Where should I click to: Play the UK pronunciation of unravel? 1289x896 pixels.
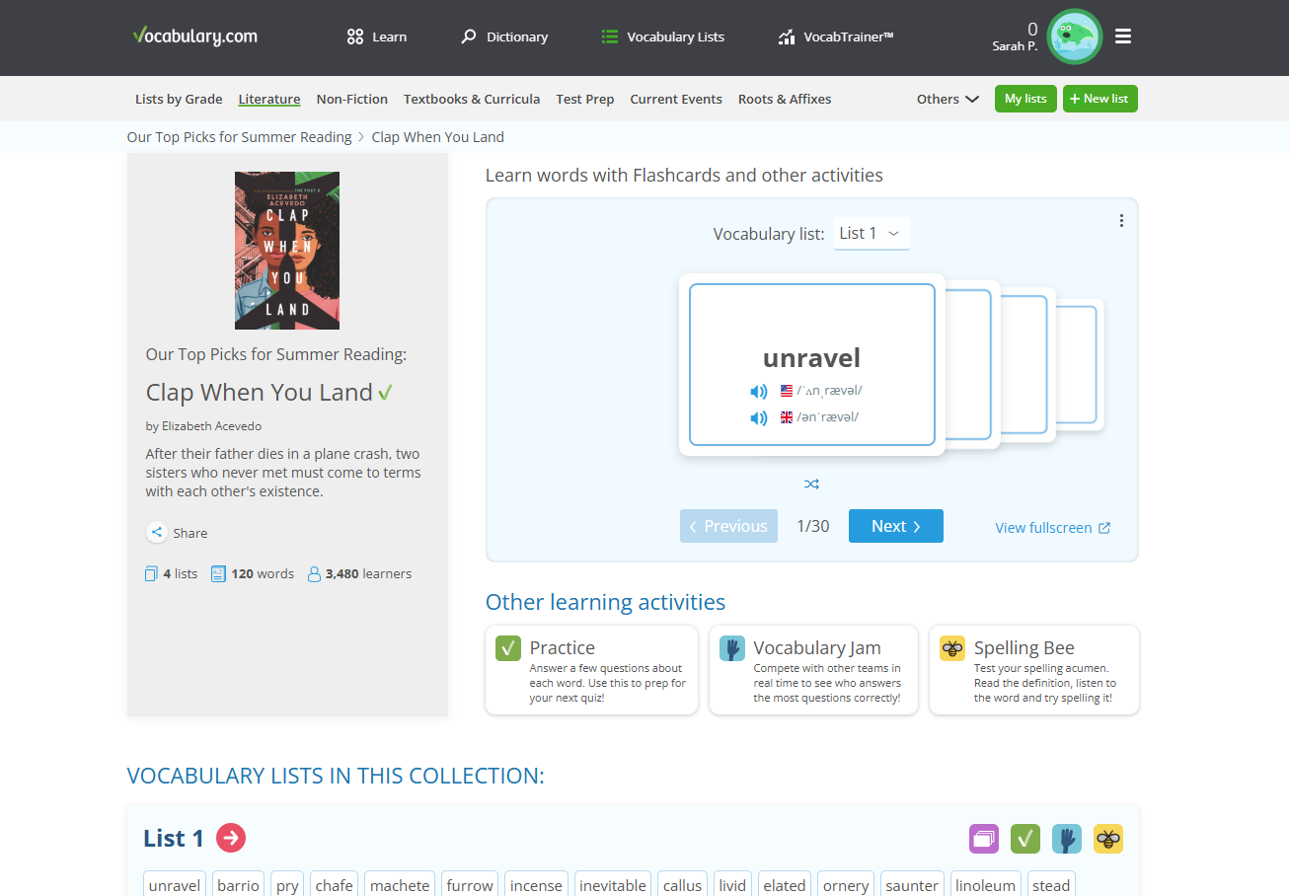pos(759,418)
